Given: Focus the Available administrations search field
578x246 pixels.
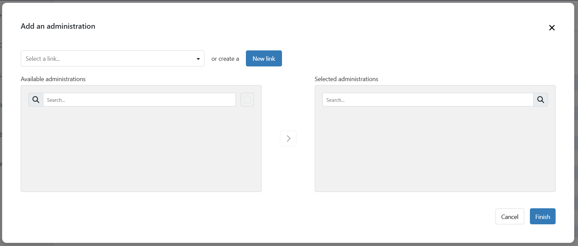Looking at the screenshot, I should click(x=139, y=99).
